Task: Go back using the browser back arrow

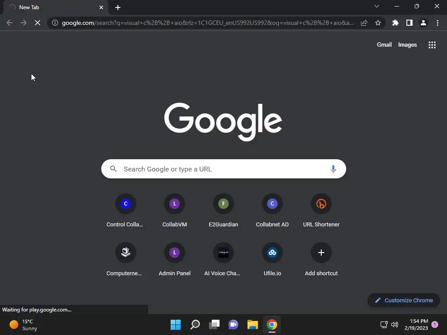Action: click(10, 23)
